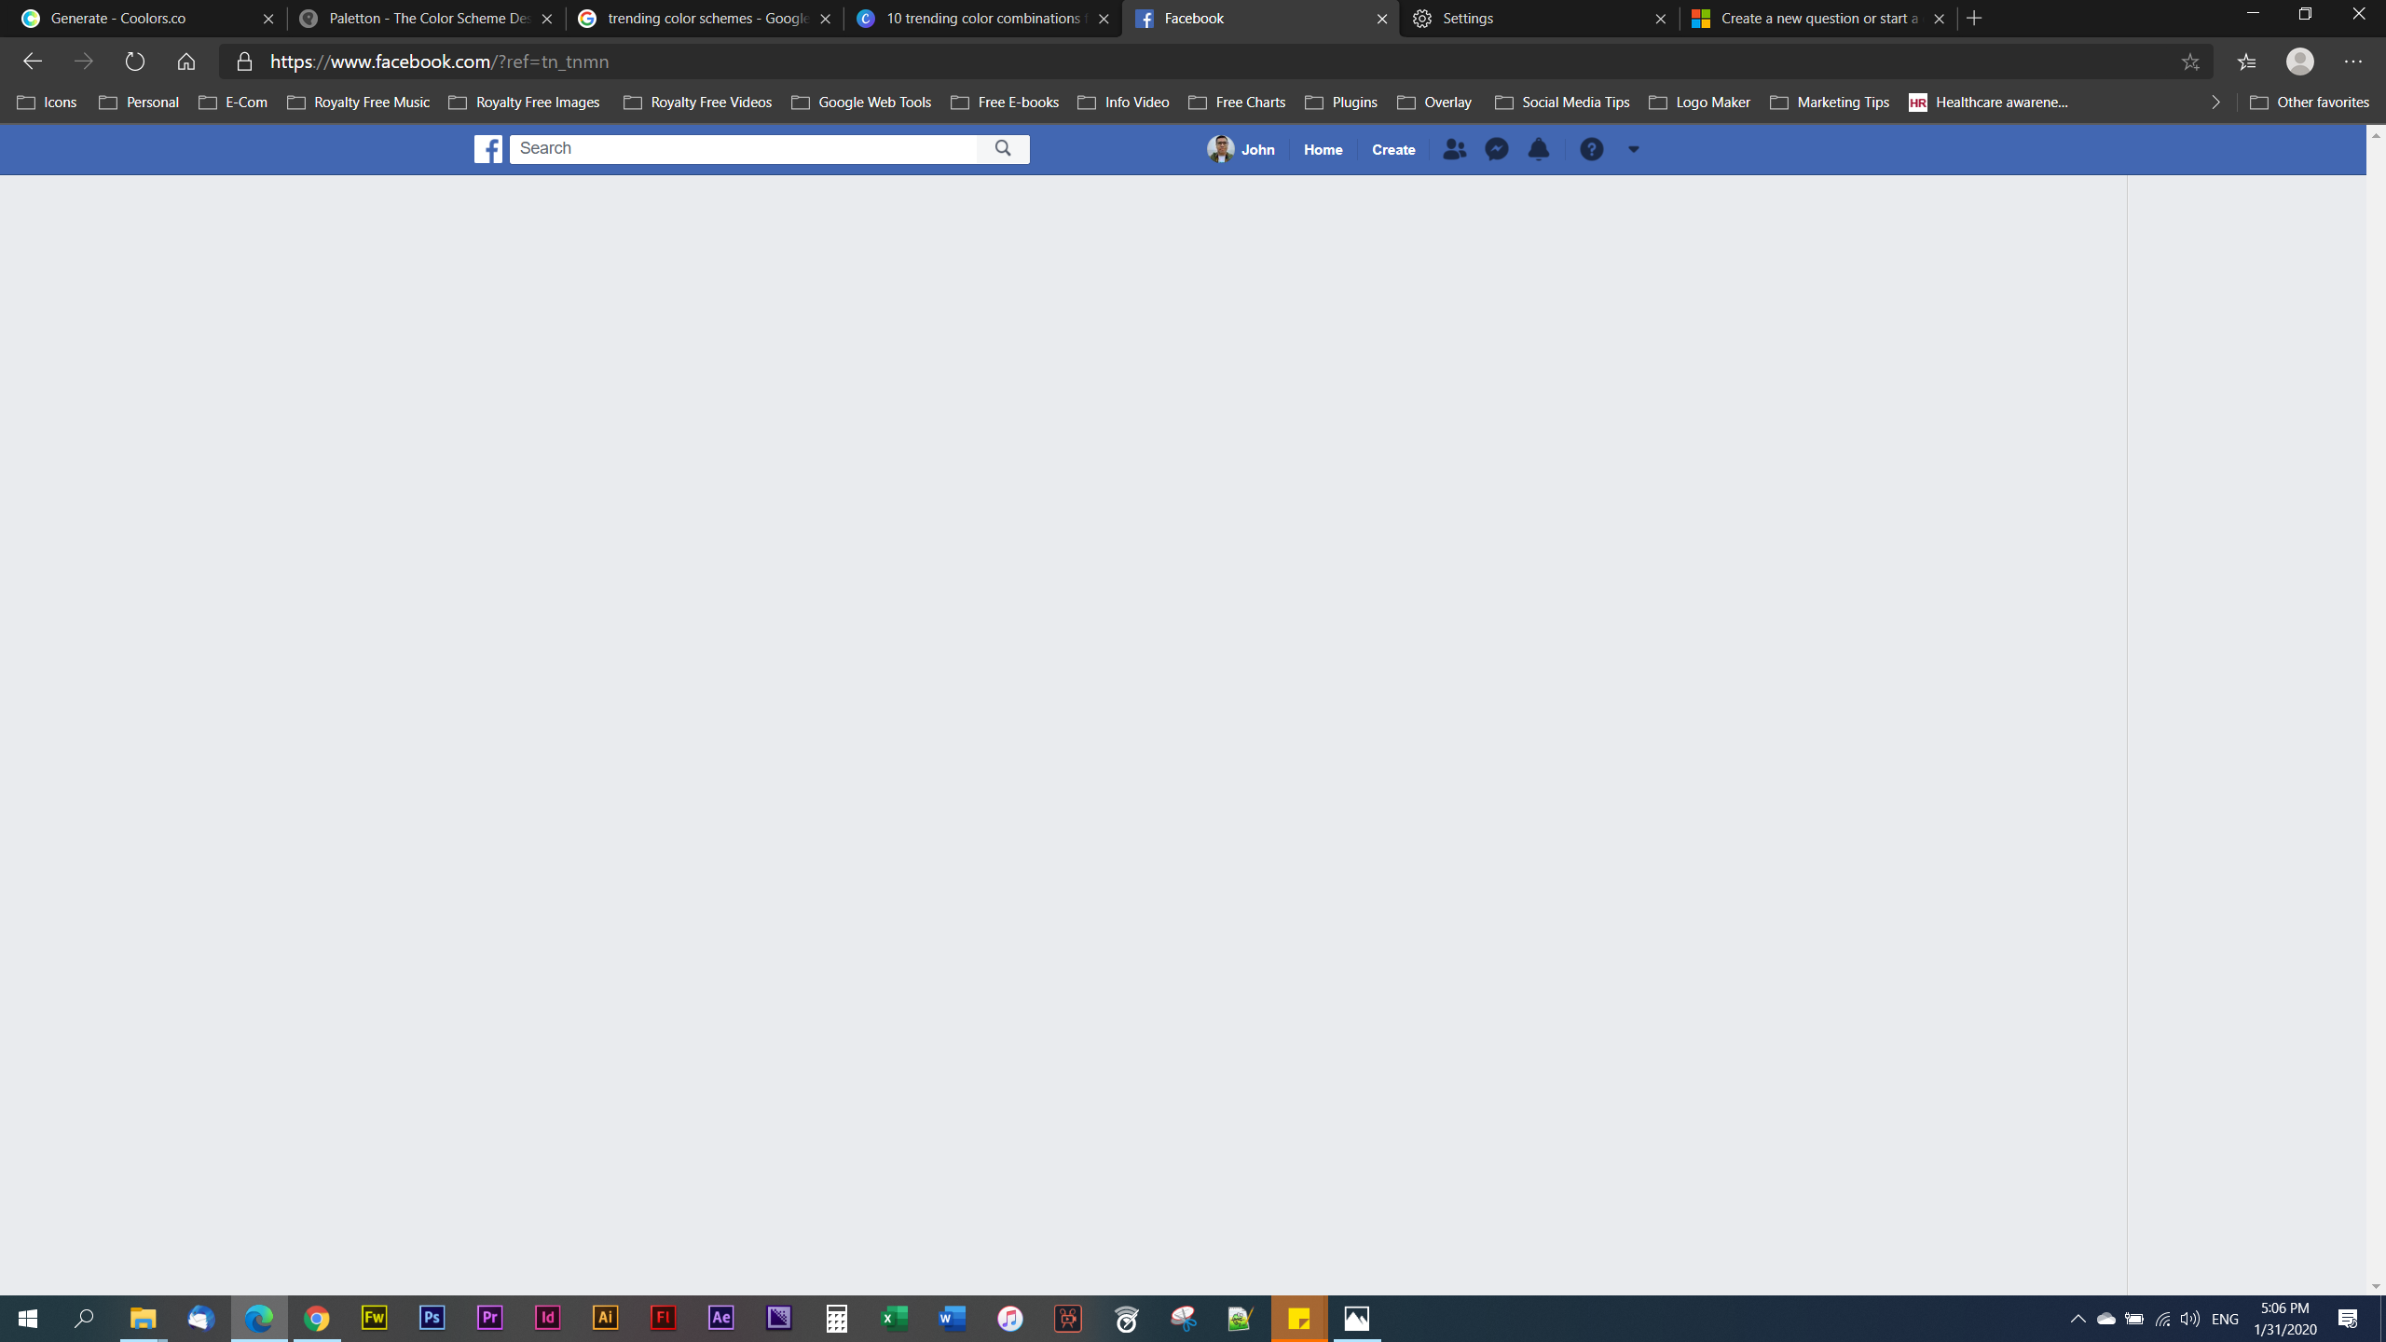Viewport: 2386px width, 1342px height.
Task: Click the Facebook search field
Action: [744, 149]
